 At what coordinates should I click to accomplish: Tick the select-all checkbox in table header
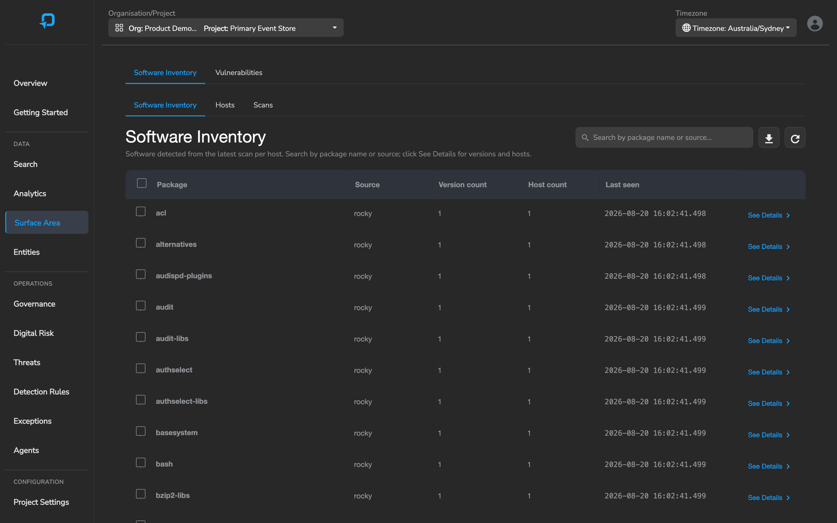click(x=142, y=183)
